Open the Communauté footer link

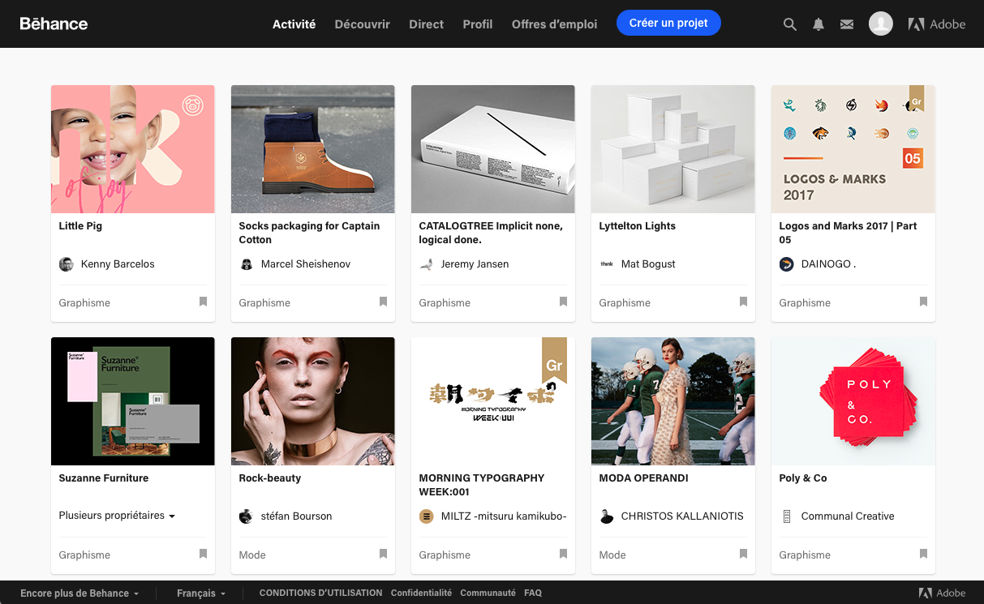pos(488,593)
